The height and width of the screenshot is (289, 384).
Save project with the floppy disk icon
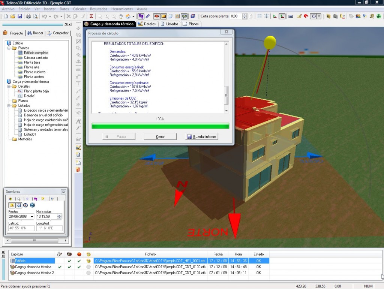[x=20, y=16]
